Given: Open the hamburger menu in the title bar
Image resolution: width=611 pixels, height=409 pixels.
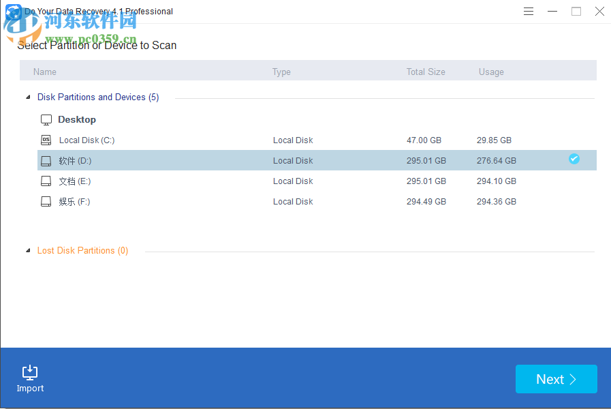Looking at the screenshot, I should [x=529, y=11].
